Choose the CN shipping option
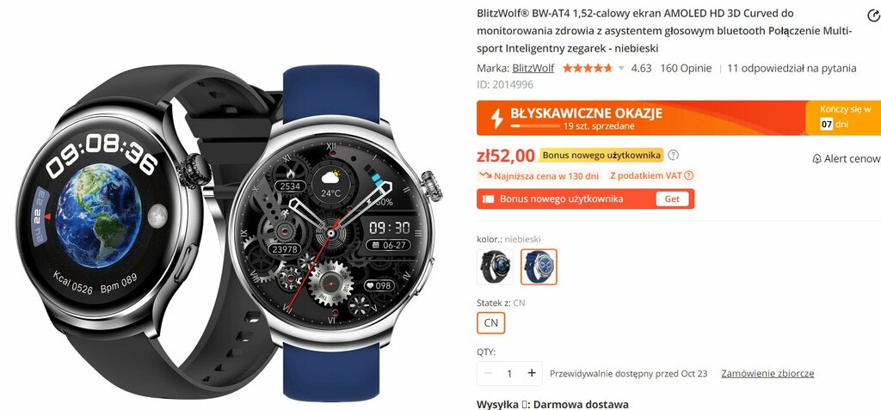Image resolution: width=881 pixels, height=410 pixels. [x=490, y=323]
